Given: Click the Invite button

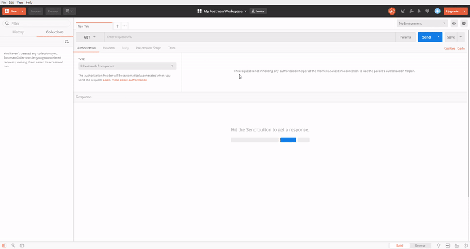Looking at the screenshot, I should pos(258,11).
